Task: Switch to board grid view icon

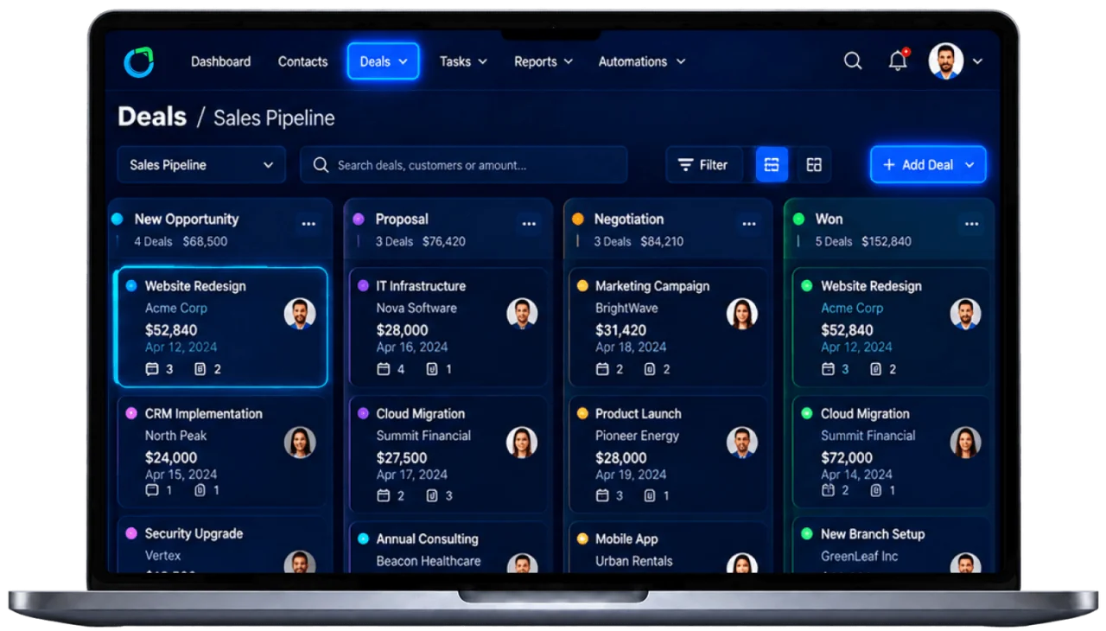Action: (814, 164)
